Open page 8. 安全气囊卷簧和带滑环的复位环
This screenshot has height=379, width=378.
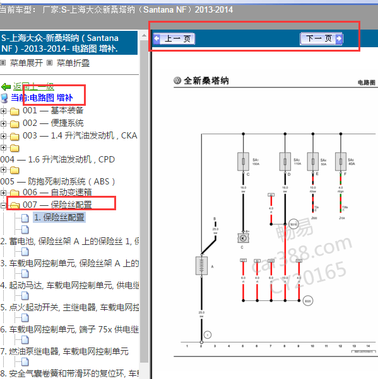(69, 374)
